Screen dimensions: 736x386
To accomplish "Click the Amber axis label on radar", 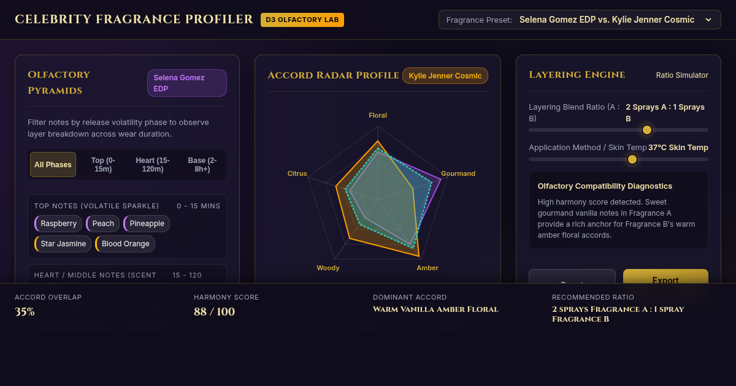I will [427, 268].
